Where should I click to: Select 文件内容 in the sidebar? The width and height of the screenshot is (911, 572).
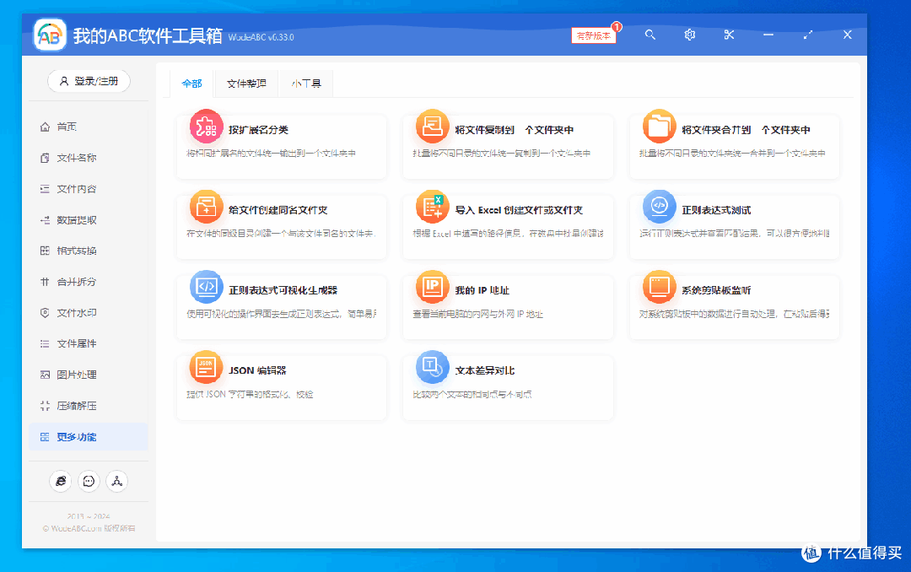[x=89, y=189]
